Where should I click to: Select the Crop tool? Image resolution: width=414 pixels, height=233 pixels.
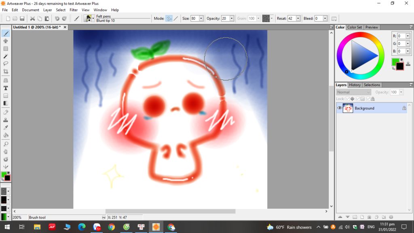pos(6,71)
